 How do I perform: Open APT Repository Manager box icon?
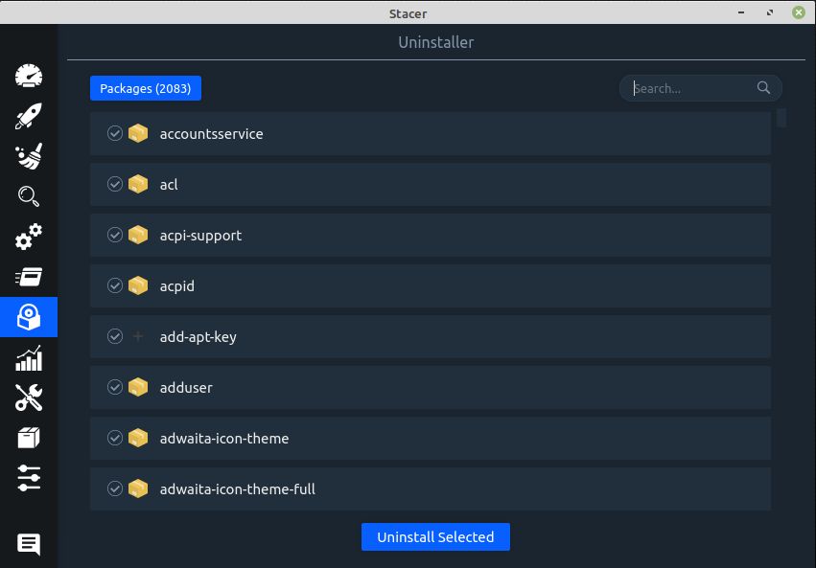[29, 438]
